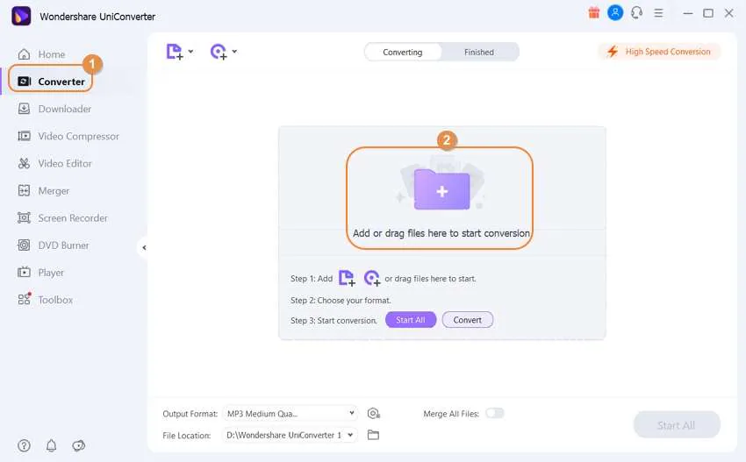Close the UniConverter window
The height and width of the screenshot is (462, 746).
click(728, 13)
